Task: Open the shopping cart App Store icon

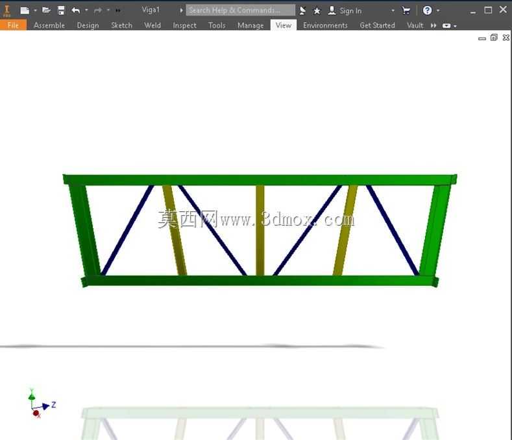Action: pyautogui.click(x=406, y=10)
